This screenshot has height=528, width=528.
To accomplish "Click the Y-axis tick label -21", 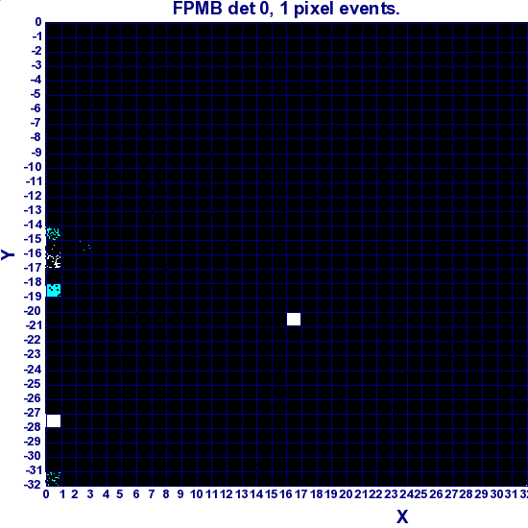I will pos(33,325).
